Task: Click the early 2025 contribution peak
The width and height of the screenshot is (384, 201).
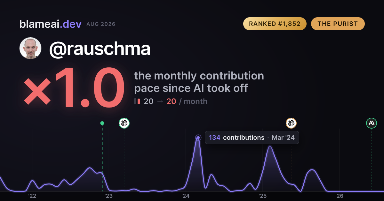Action: coord(270,146)
